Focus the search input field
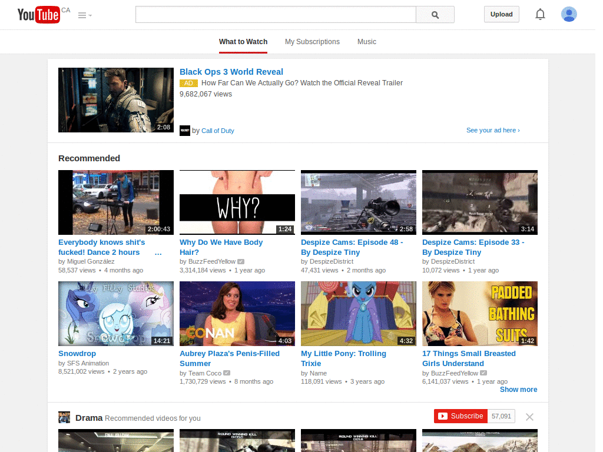 coord(276,15)
